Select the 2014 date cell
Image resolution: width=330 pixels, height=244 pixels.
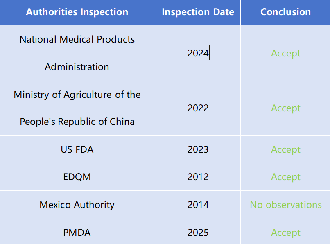pyautogui.click(x=198, y=204)
